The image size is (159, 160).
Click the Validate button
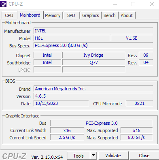coord(113,156)
